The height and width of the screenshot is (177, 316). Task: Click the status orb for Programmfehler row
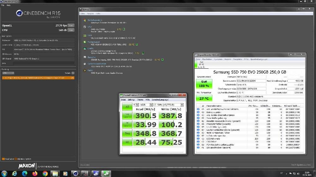tap(198, 124)
